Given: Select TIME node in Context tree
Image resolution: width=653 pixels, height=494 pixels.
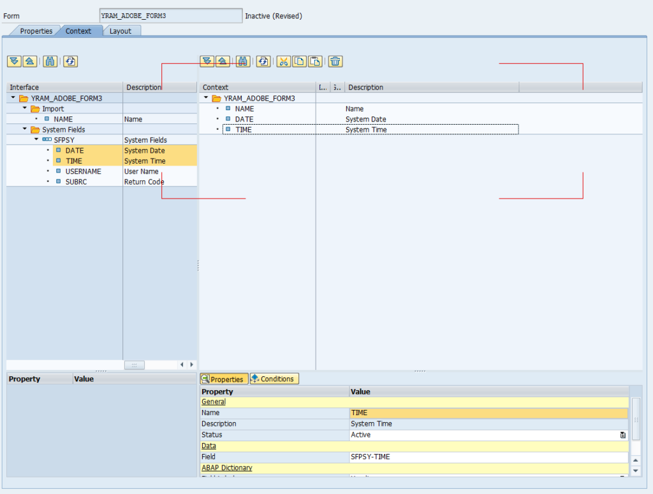Looking at the screenshot, I should pyautogui.click(x=244, y=130).
